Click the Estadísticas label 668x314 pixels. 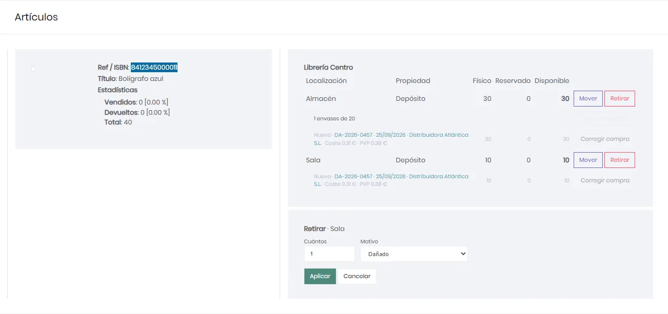117,90
